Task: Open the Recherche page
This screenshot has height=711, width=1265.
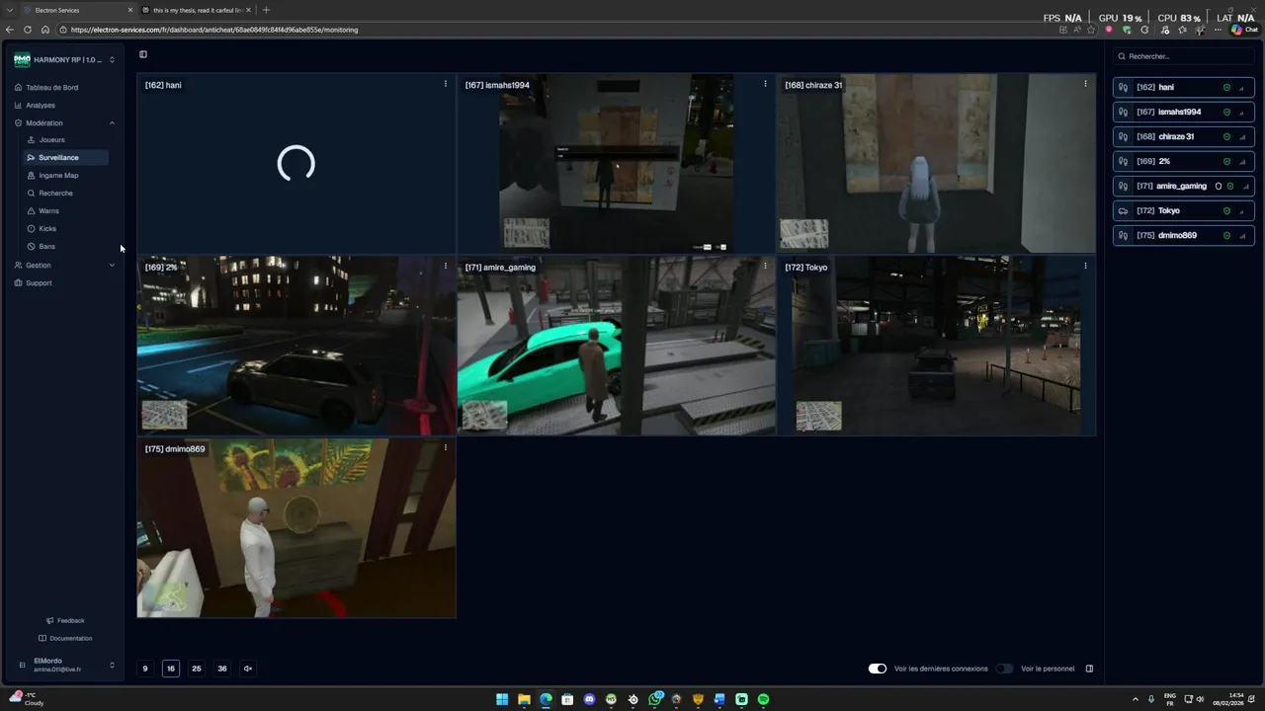Action: 49,193
